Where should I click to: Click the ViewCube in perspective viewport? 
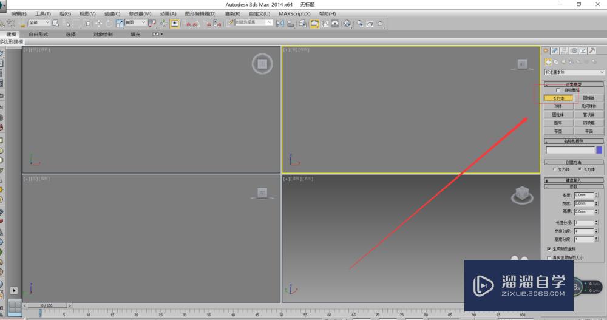[522, 194]
